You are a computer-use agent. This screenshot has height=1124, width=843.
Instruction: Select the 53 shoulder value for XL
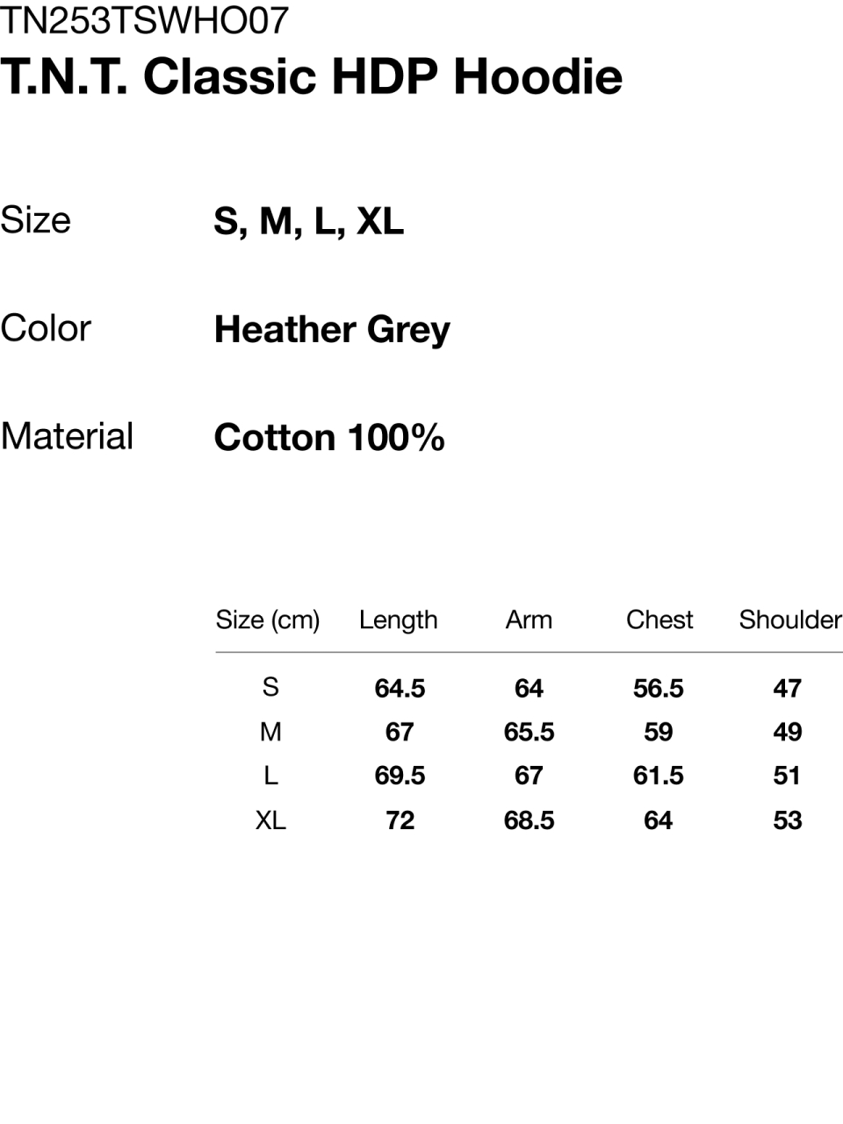point(788,820)
